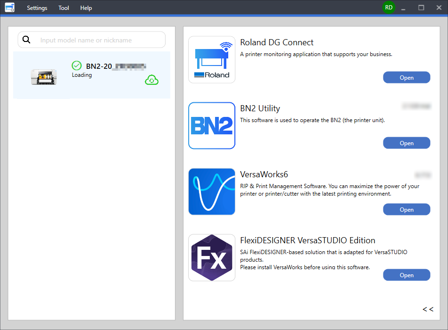Open FlexiDESIGNER VersaSTUDIO Edition
The width and height of the screenshot is (448, 330).
point(407,275)
